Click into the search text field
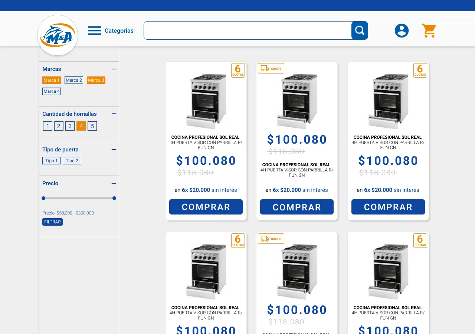The width and height of the screenshot is (475, 334). tap(248, 30)
